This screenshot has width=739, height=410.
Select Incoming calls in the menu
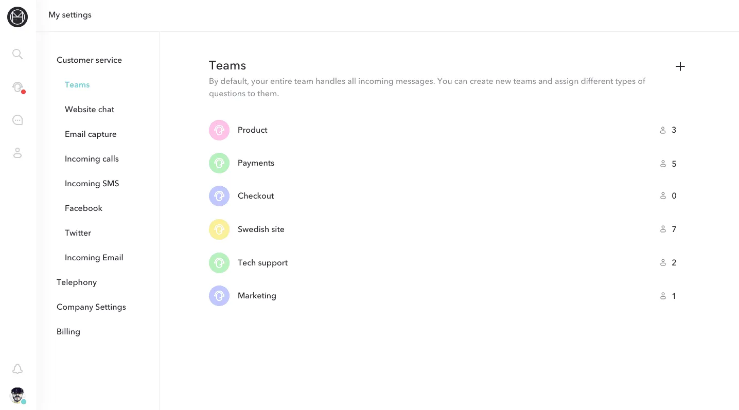coord(92,159)
